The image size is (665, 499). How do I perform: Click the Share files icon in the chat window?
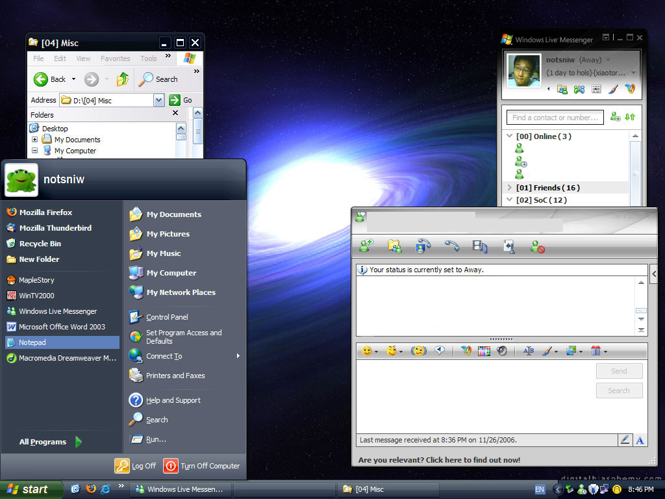[394, 246]
